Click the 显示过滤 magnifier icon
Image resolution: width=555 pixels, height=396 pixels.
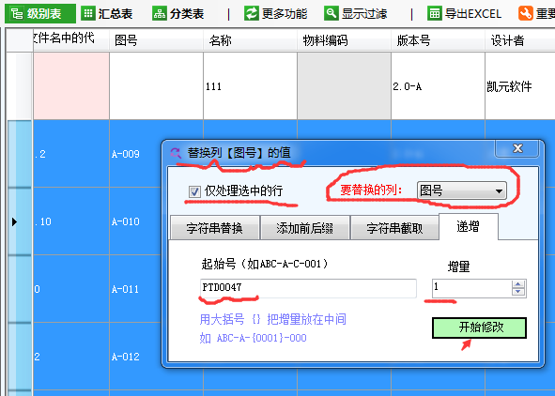click(331, 13)
